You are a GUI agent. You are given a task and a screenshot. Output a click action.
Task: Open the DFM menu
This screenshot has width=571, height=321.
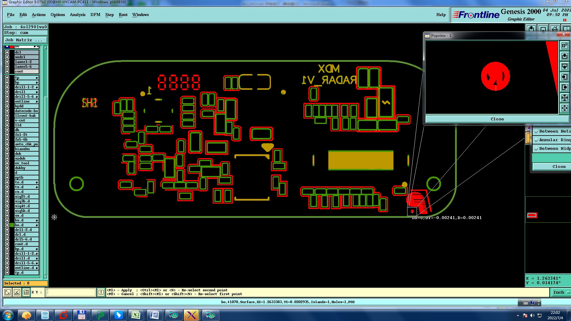click(x=95, y=15)
